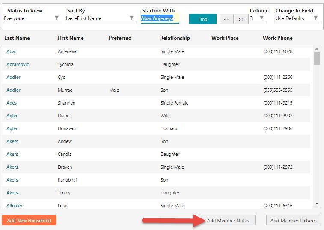
Task: Select the Allgaier last name link
Action: tap(15, 206)
